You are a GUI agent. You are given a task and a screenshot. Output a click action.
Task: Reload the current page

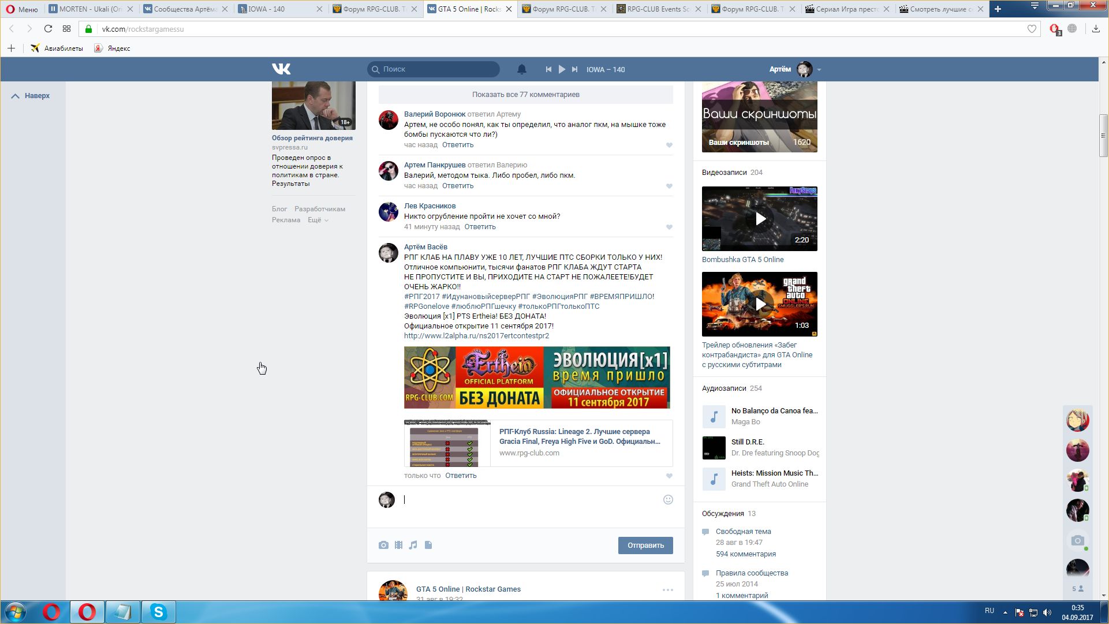pyautogui.click(x=48, y=29)
